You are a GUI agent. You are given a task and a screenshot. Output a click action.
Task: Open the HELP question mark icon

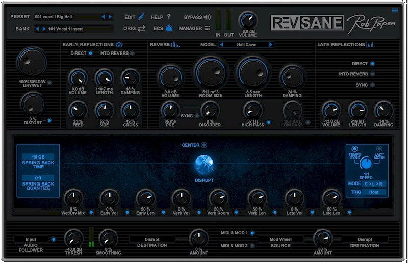tap(169, 17)
